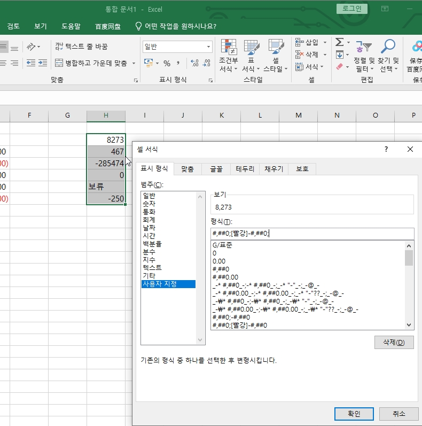422x426 pixels.
Task: Click the increase indent icon
Action: [x=43, y=63]
